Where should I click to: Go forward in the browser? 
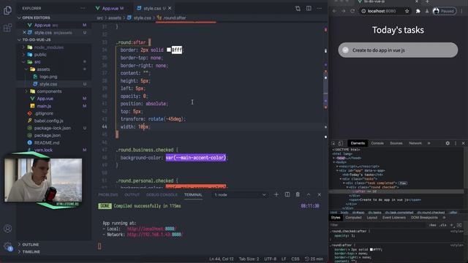[x=344, y=11]
